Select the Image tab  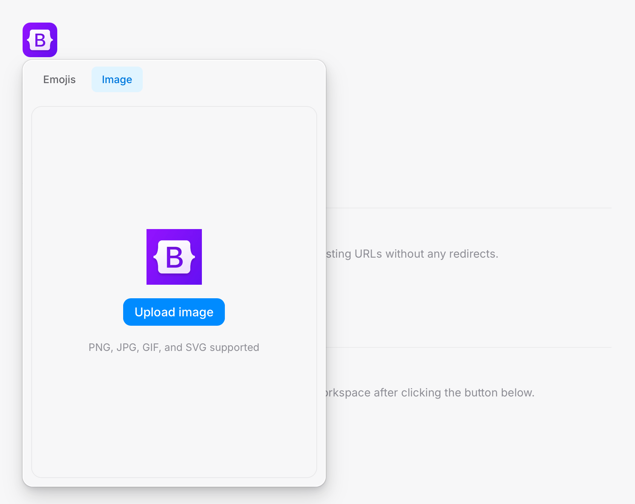[117, 79]
